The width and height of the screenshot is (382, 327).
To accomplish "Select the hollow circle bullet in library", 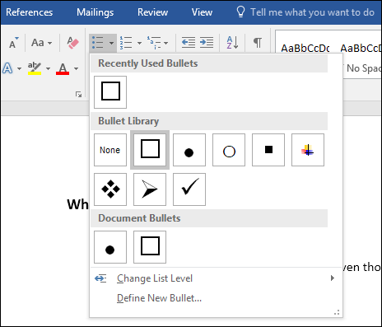I will (x=229, y=150).
